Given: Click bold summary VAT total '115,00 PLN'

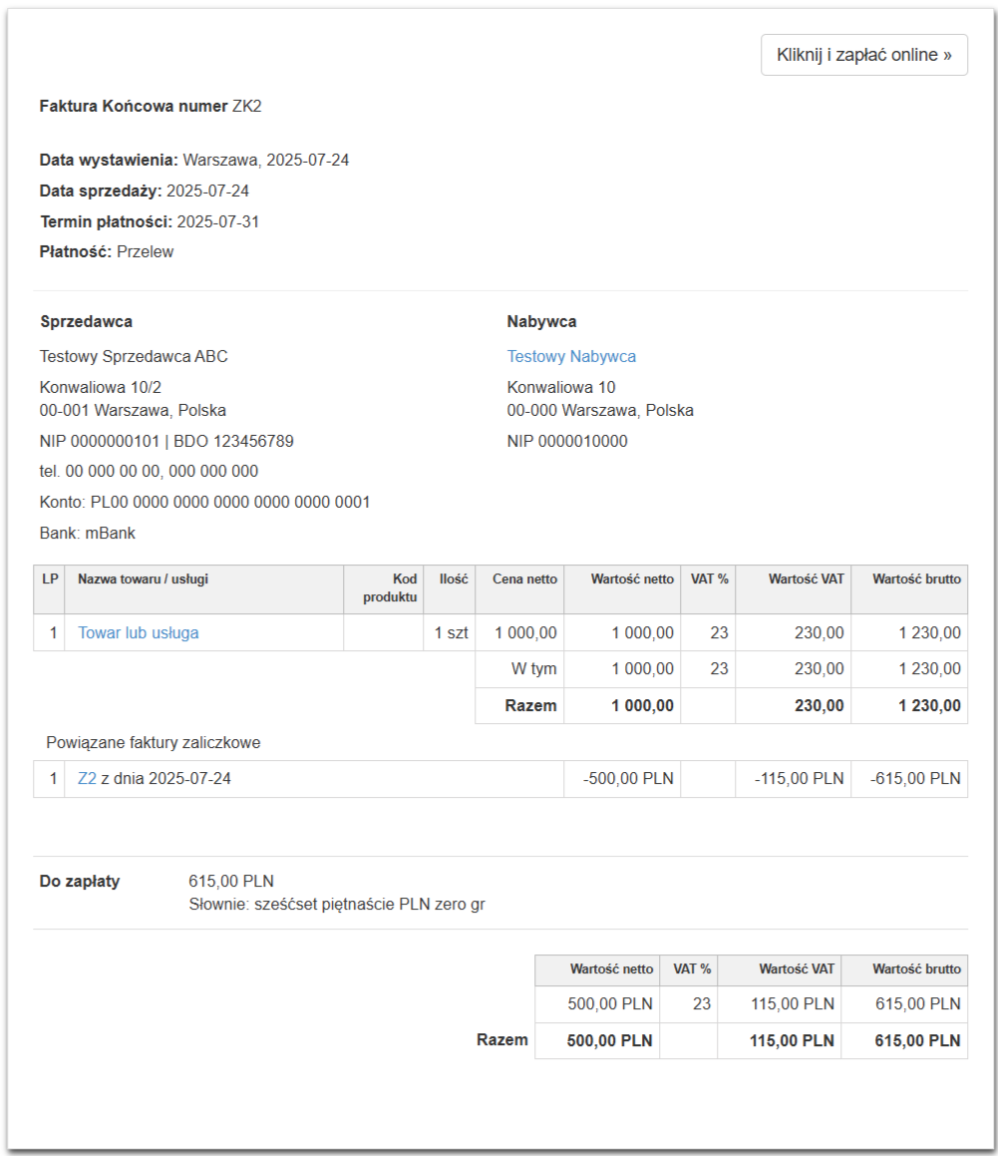Looking at the screenshot, I should click(x=792, y=1041).
